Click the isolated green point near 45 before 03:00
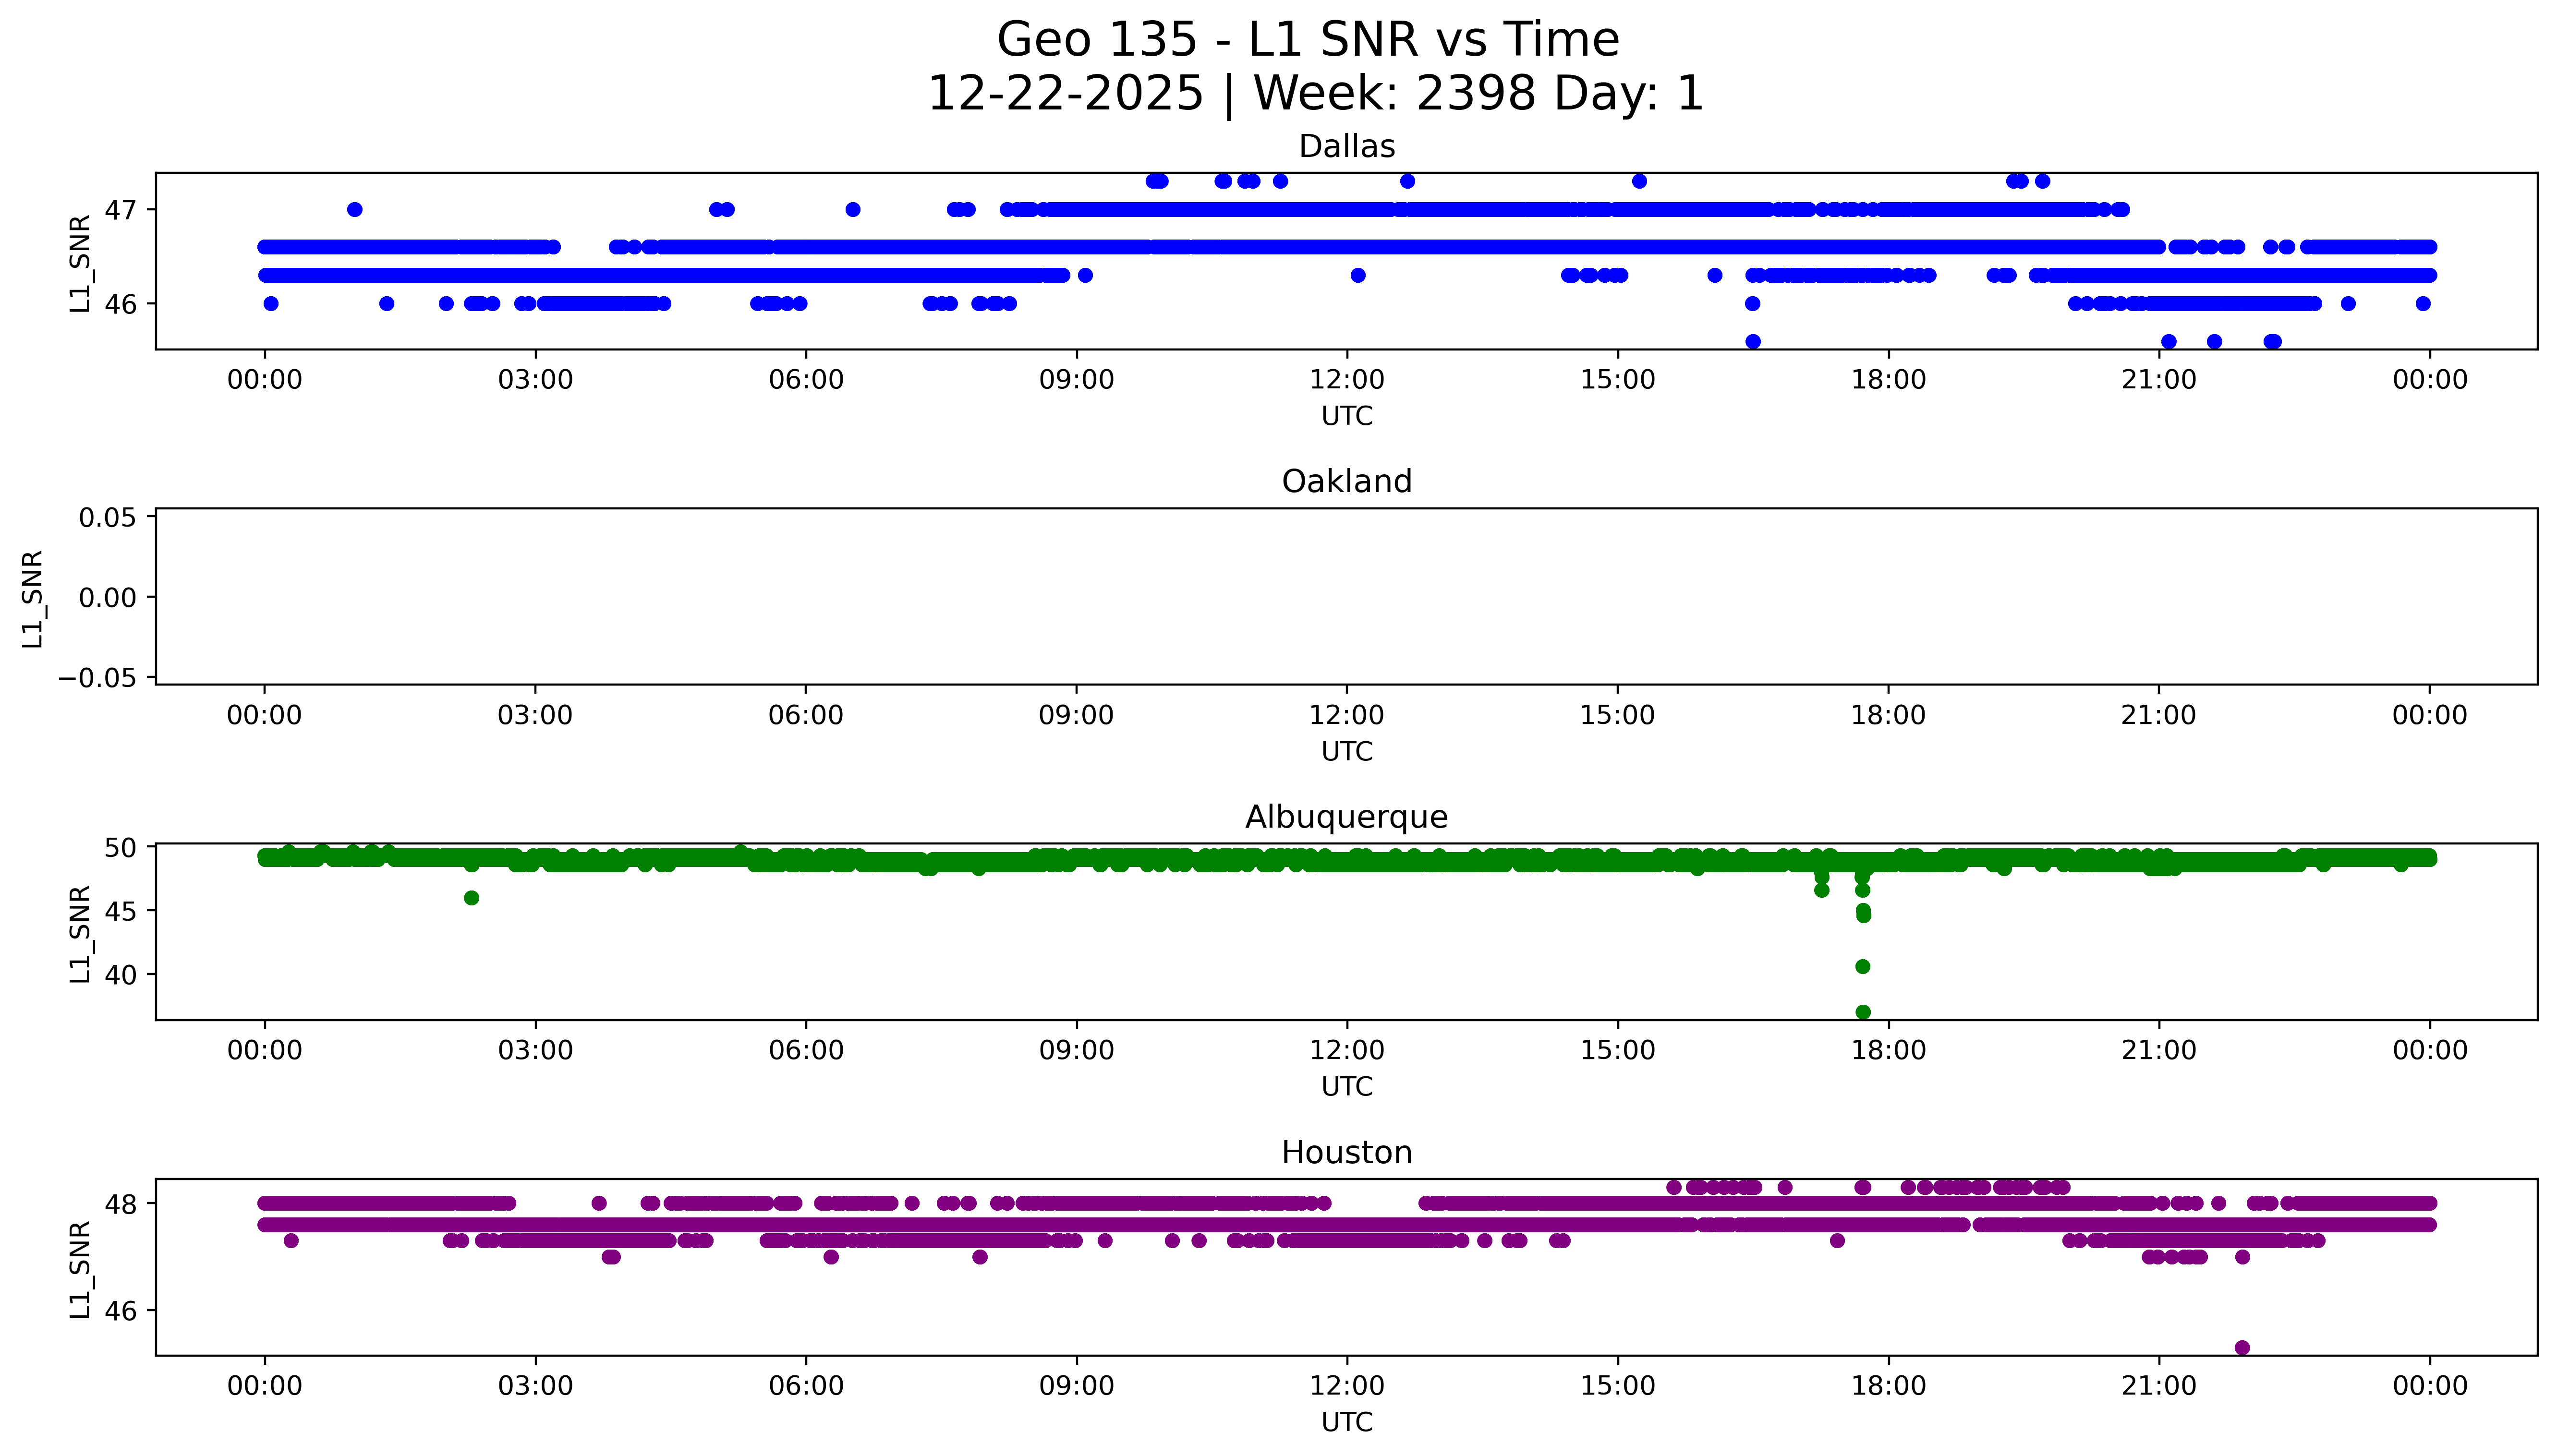The width and height of the screenshot is (2557, 1456). pyautogui.click(x=471, y=898)
